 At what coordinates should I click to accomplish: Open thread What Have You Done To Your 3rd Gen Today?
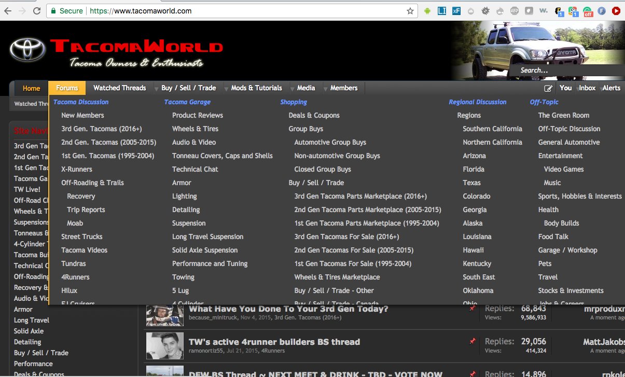[288, 309]
